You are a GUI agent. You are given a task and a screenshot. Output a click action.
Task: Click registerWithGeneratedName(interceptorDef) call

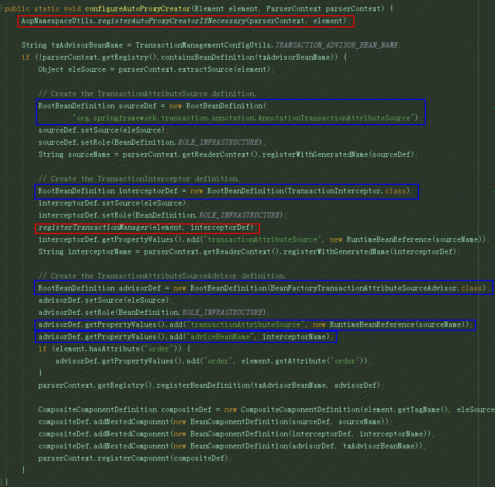[x=370, y=251]
